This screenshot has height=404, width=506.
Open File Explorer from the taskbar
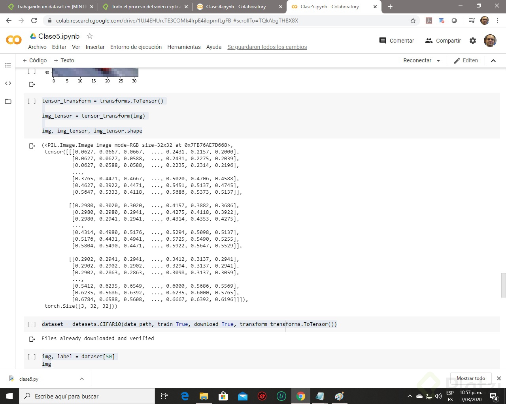tap(204, 396)
